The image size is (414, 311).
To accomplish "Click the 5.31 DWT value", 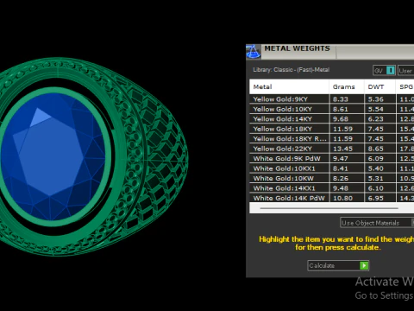I will pos(376,178).
